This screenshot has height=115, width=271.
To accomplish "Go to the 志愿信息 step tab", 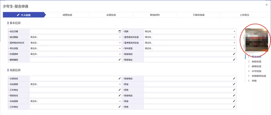I will coord(111,15).
